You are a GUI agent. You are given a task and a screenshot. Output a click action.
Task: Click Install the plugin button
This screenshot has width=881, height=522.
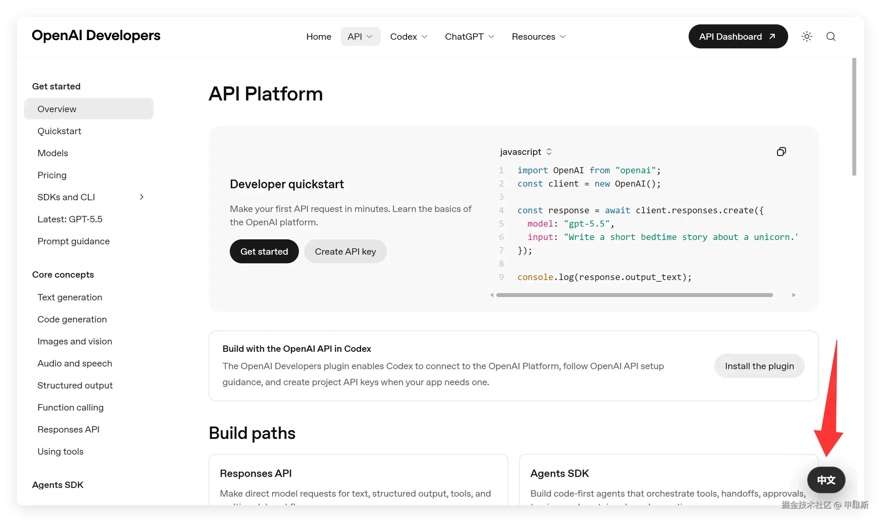pos(759,366)
